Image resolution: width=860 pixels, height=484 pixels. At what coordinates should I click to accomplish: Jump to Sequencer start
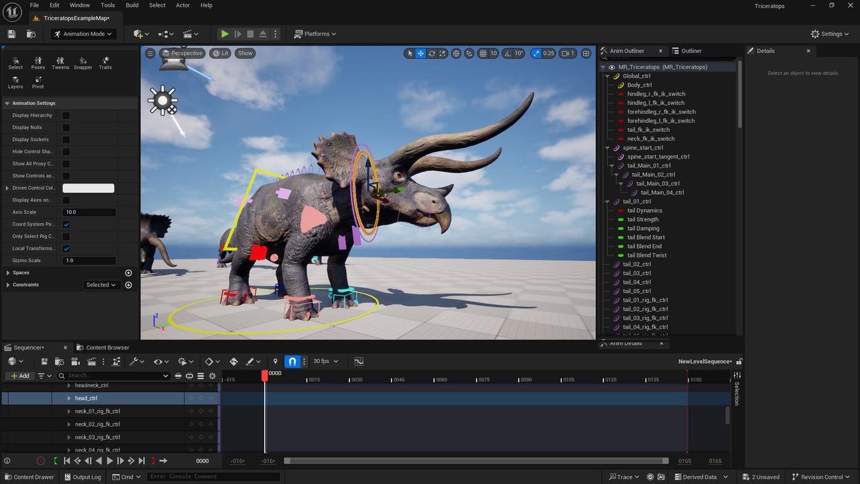[x=67, y=460]
